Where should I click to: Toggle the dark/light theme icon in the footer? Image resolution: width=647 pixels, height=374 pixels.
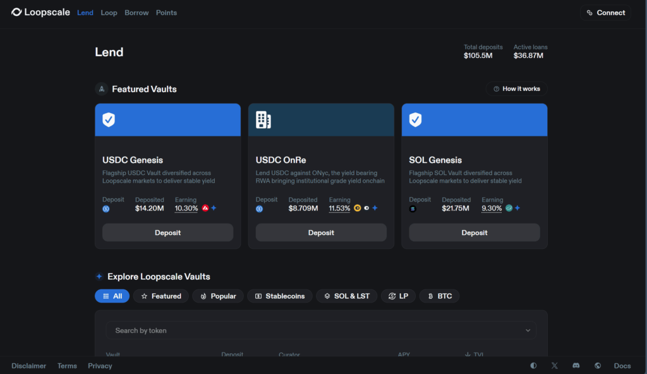point(533,365)
